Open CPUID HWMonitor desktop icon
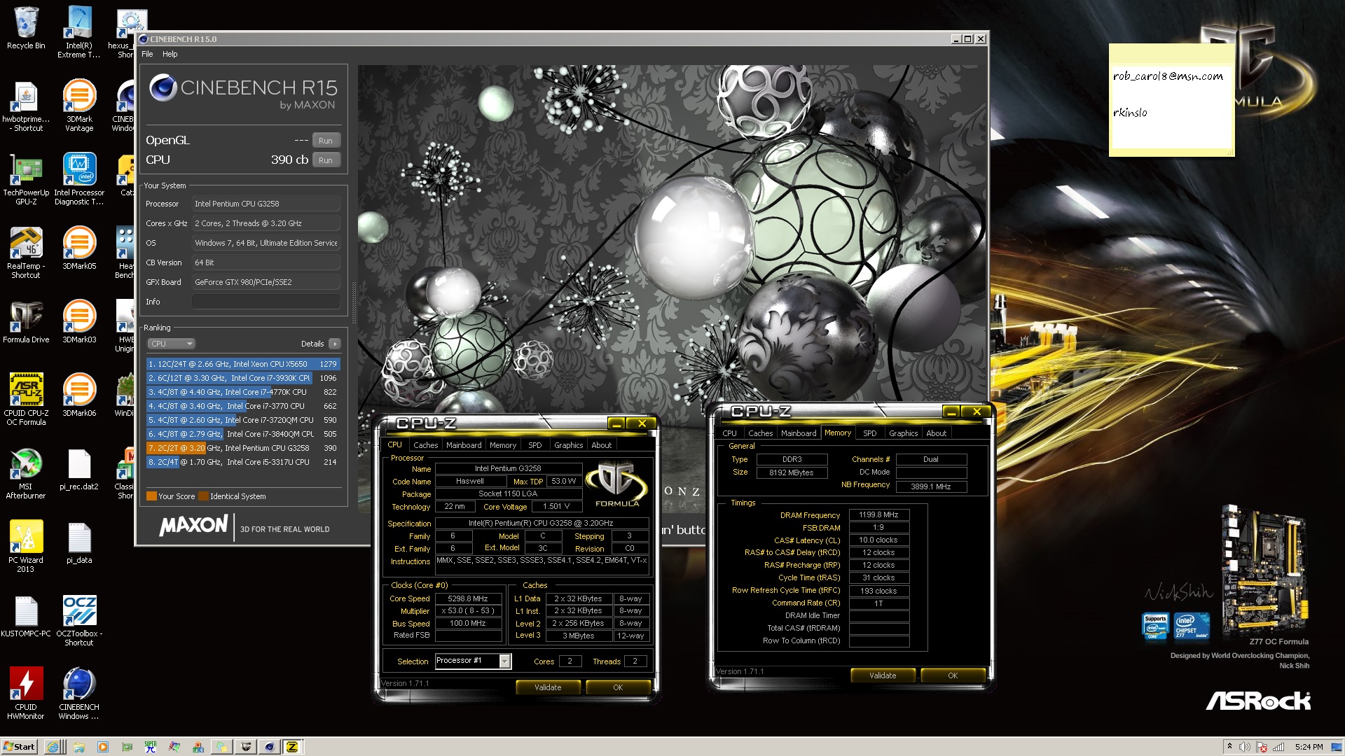Image resolution: width=1345 pixels, height=756 pixels. pyautogui.click(x=26, y=694)
